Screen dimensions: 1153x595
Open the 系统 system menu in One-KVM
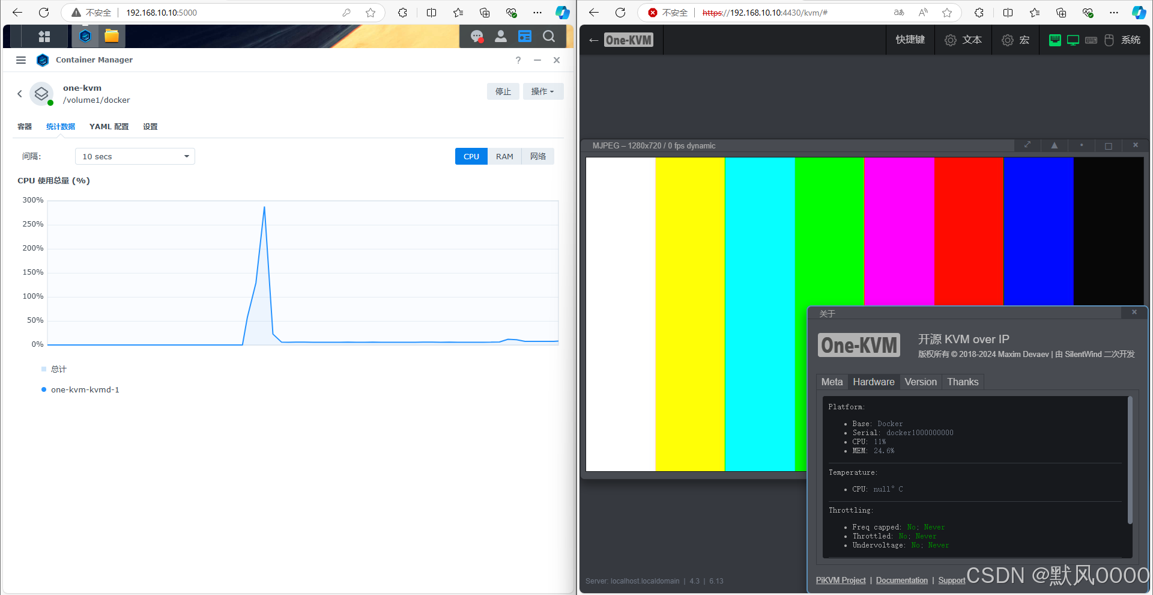tap(1131, 40)
